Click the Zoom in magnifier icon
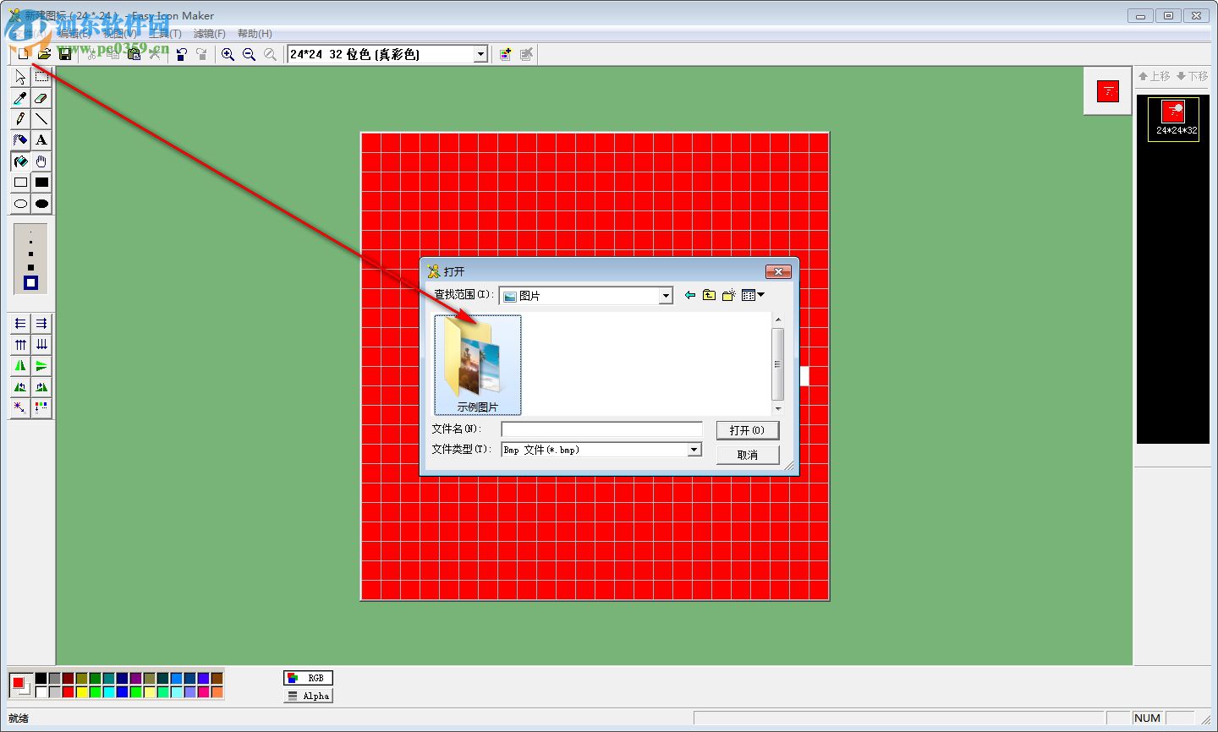 tap(227, 54)
